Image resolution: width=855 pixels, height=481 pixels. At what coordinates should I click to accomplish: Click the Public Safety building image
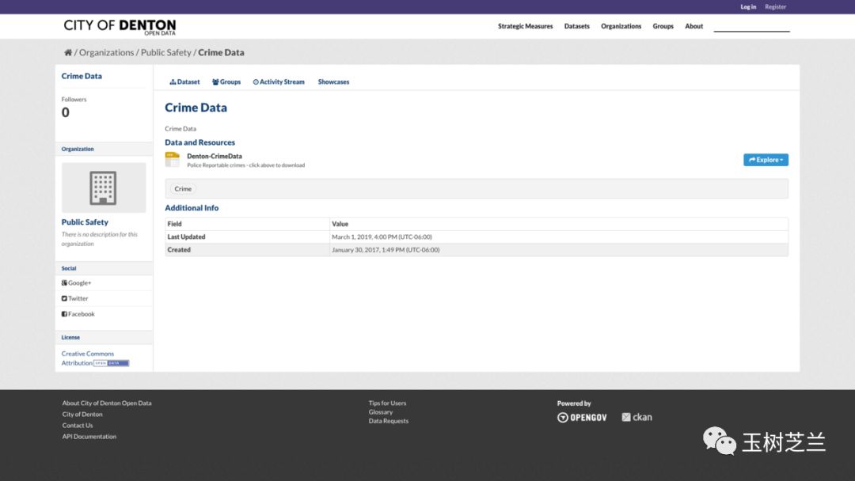pyautogui.click(x=104, y=187)
